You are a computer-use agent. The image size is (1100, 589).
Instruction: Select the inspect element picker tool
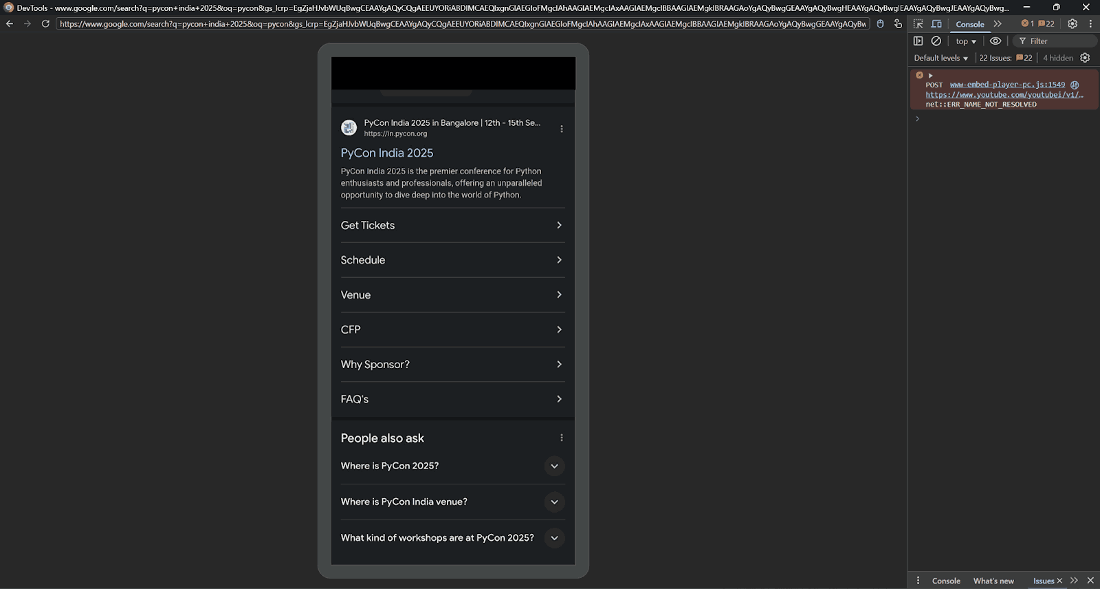click(x=918, y=23)
